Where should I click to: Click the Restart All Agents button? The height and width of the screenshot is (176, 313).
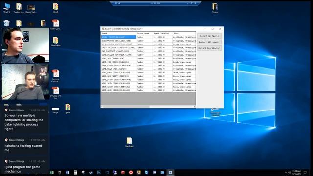tap(209, 42)
